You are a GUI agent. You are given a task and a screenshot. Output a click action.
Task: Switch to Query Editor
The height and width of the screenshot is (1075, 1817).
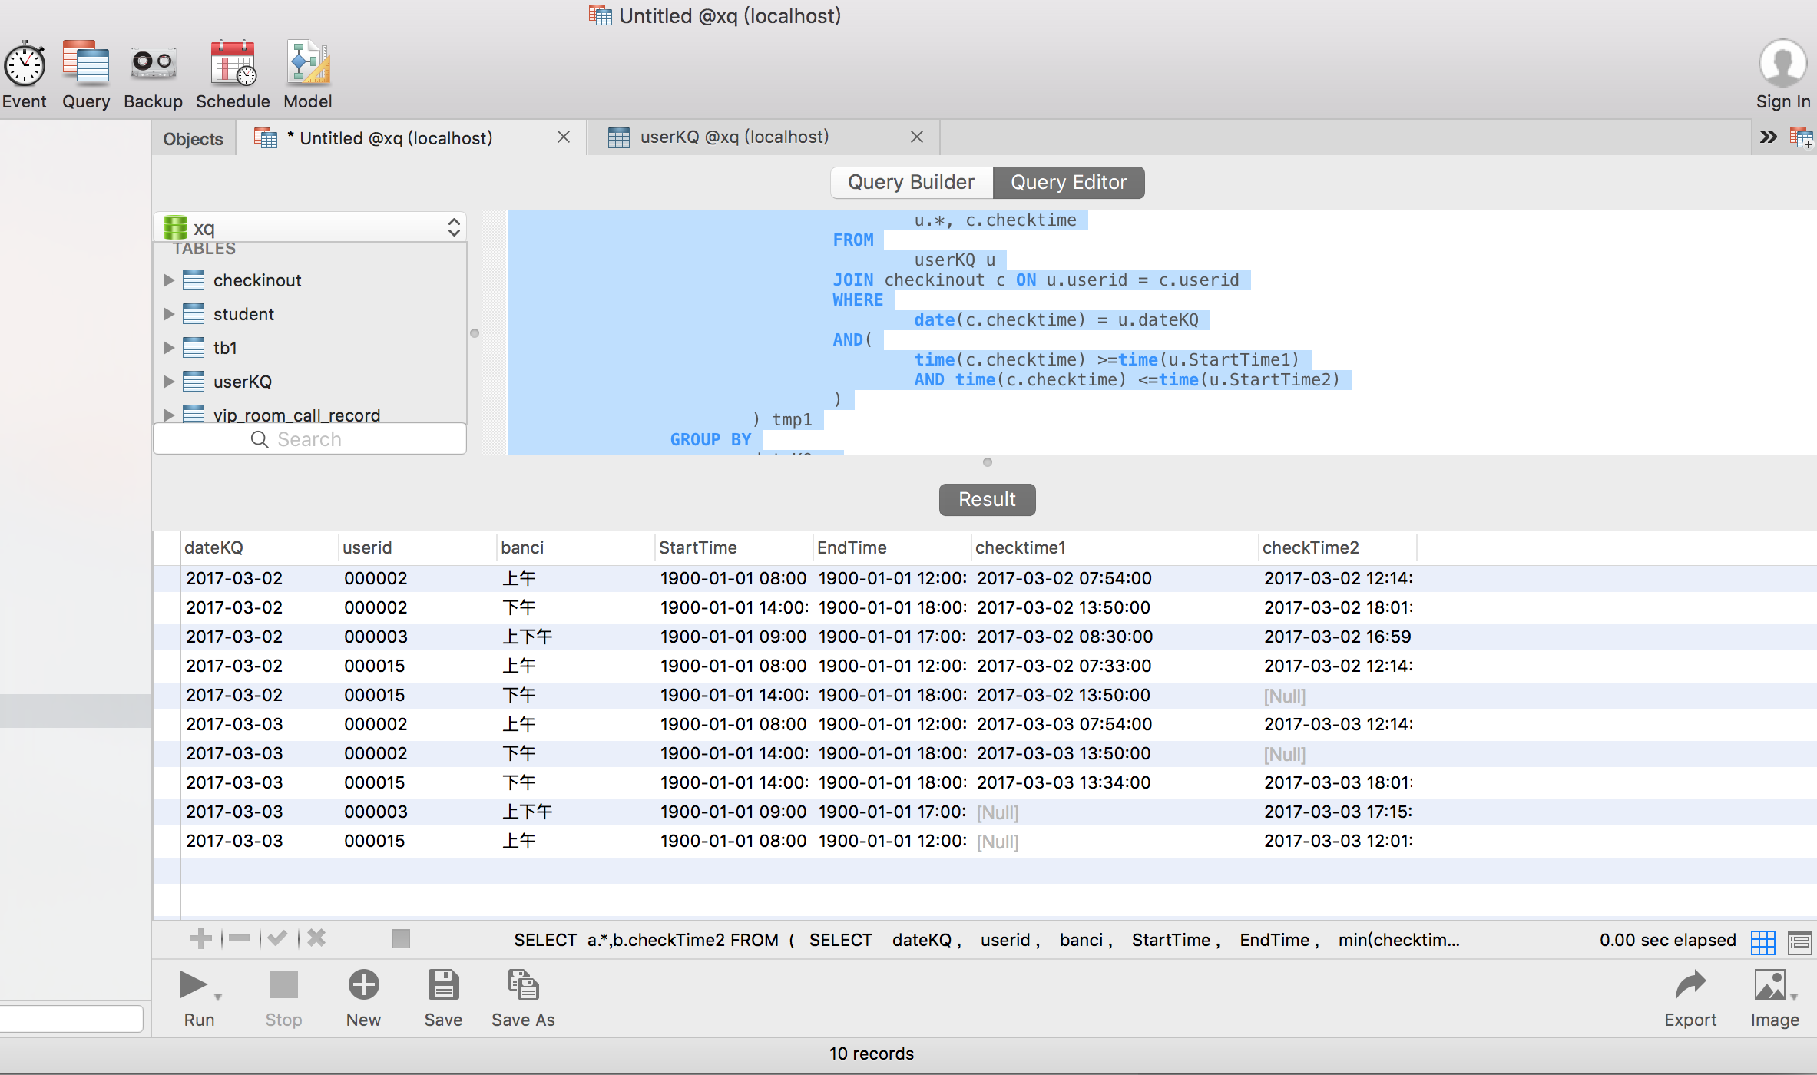tap(1068, 182)
